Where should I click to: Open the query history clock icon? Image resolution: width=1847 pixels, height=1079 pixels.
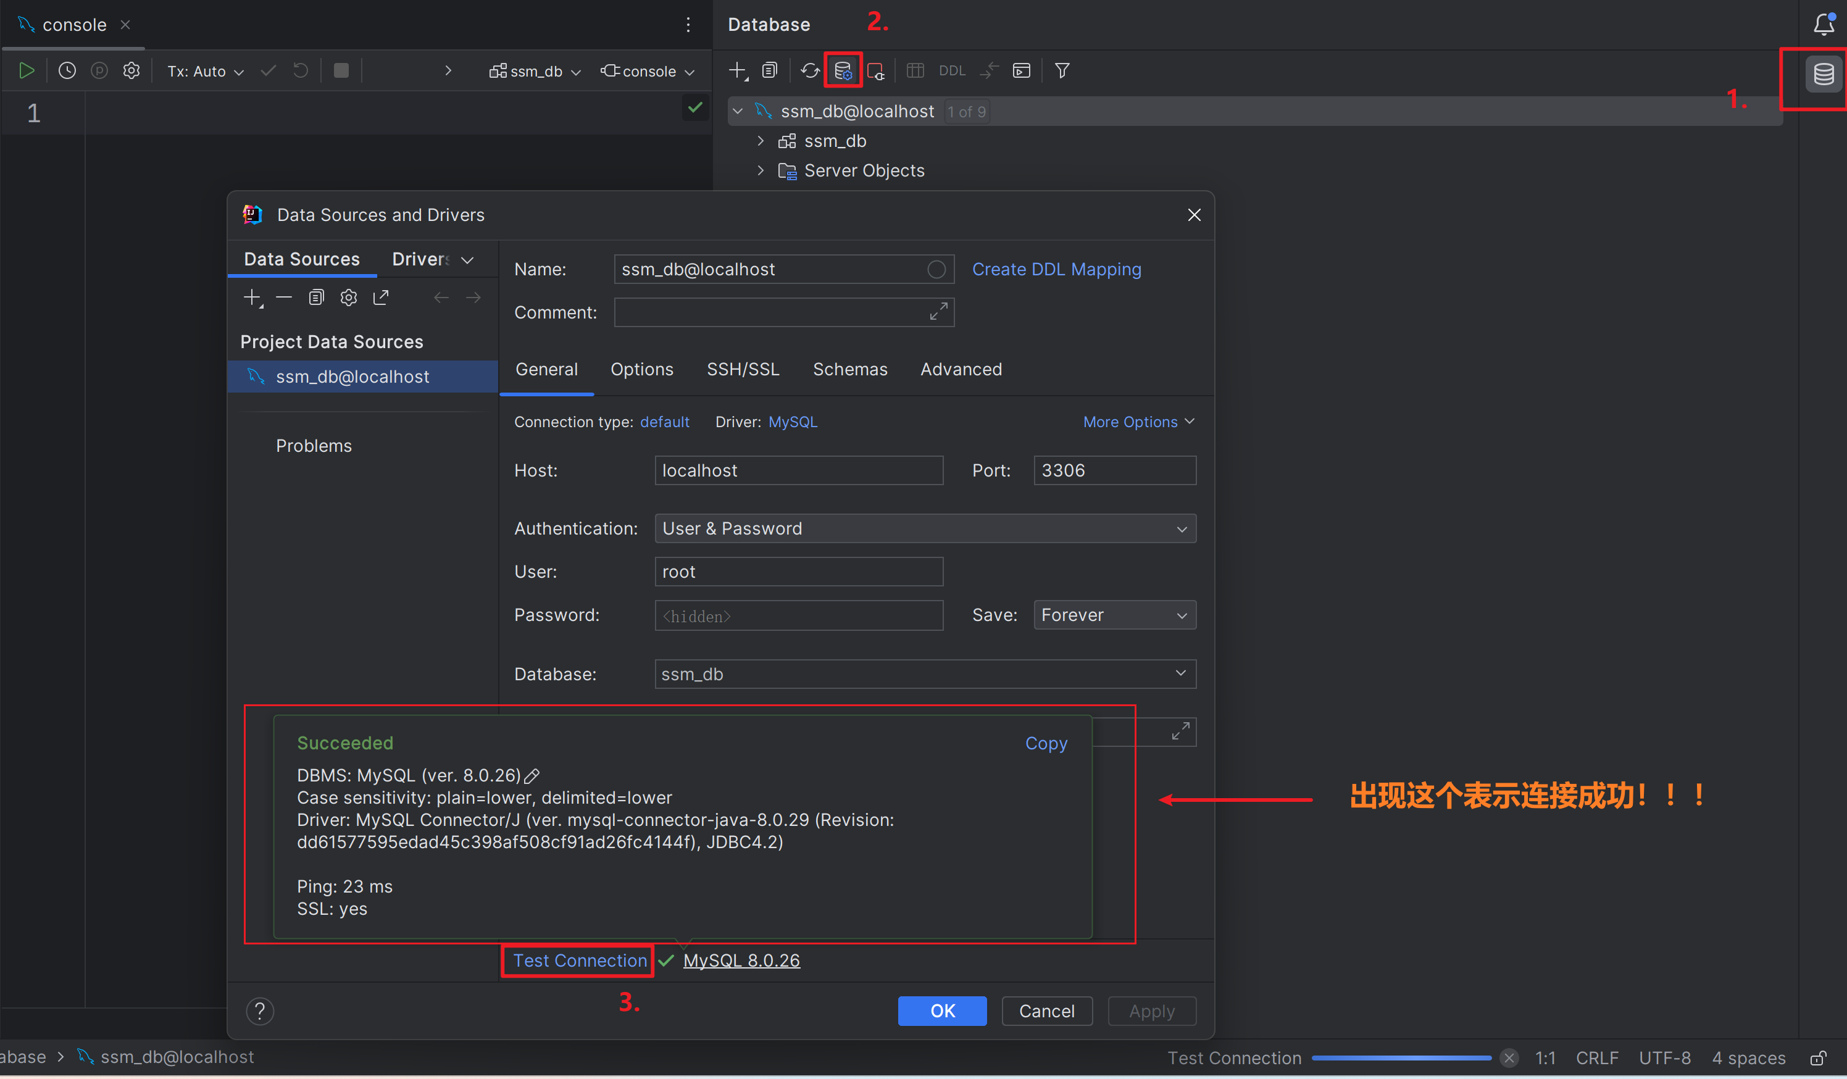tap(67, 70)
